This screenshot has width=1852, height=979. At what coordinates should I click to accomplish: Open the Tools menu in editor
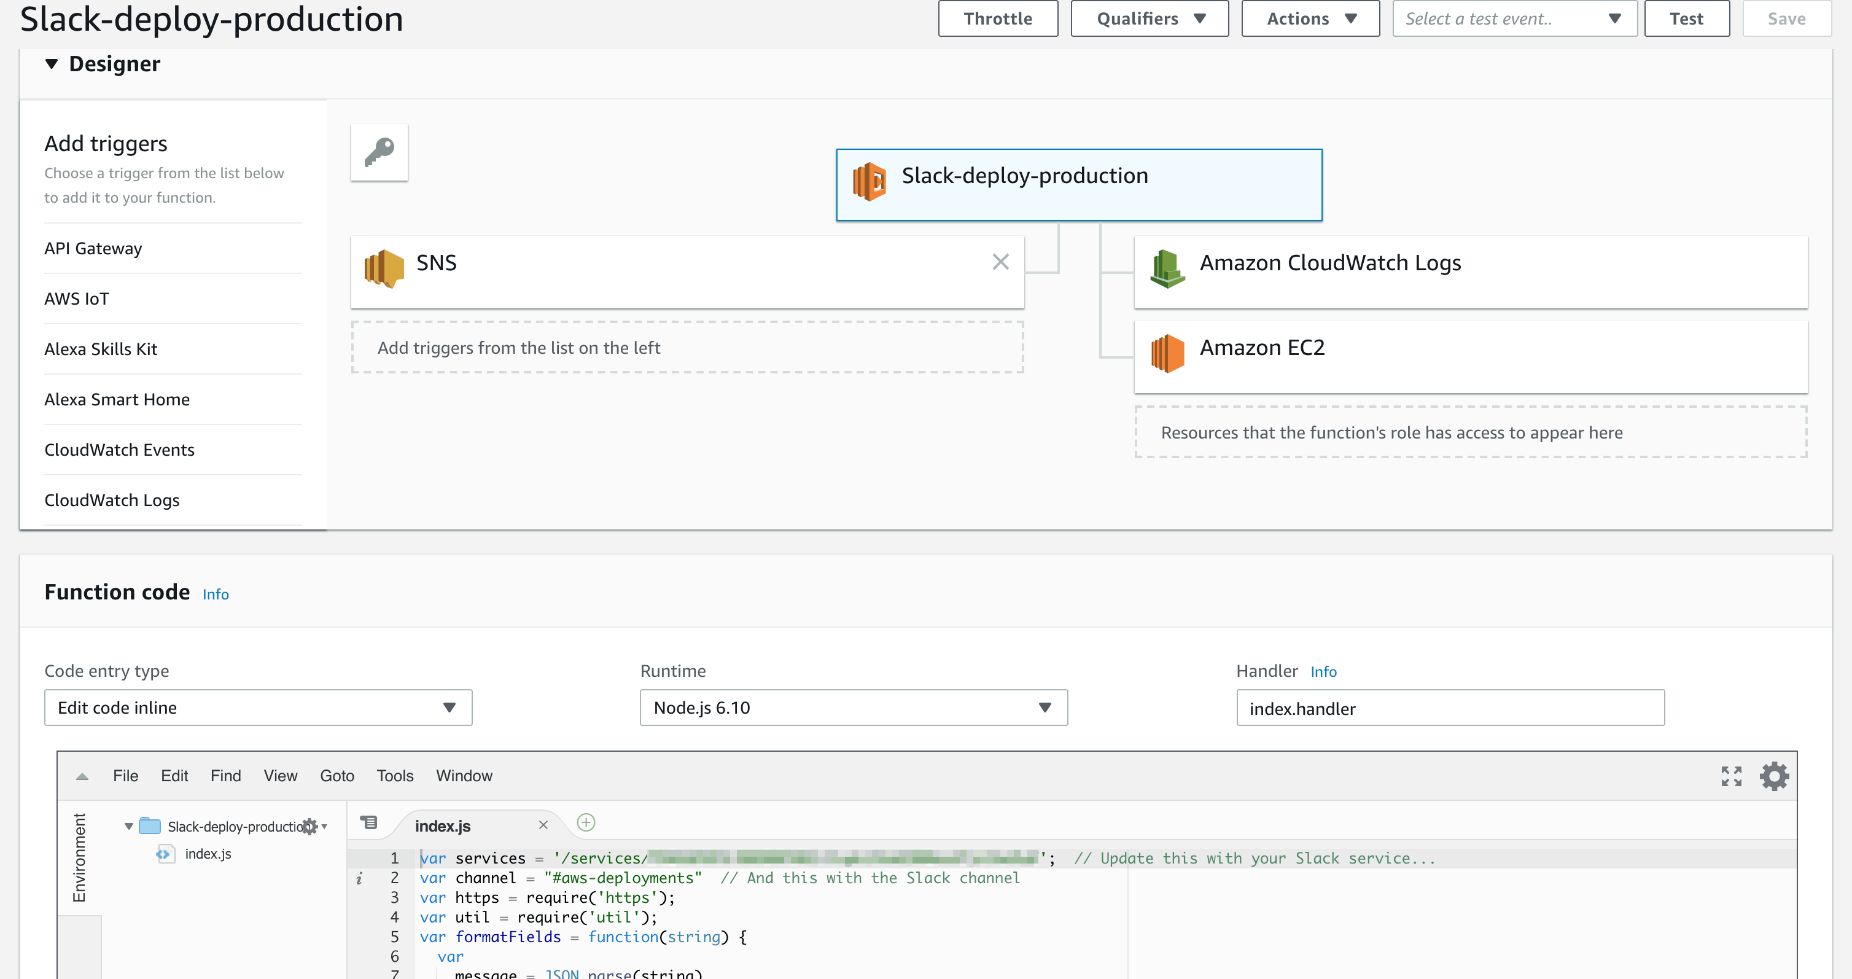click(x=395, y=776)
